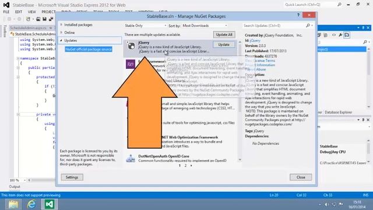Click the Update All button
Image resolution: width=373 pixels, height=210 pixels.
tap(224, 34)
